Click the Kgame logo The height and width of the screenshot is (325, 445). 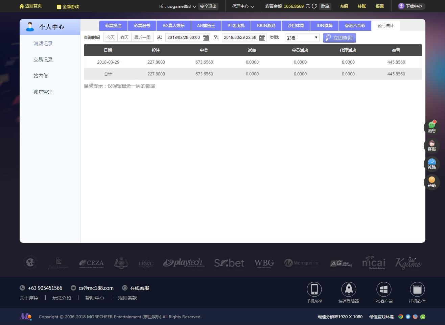(408, 263)
